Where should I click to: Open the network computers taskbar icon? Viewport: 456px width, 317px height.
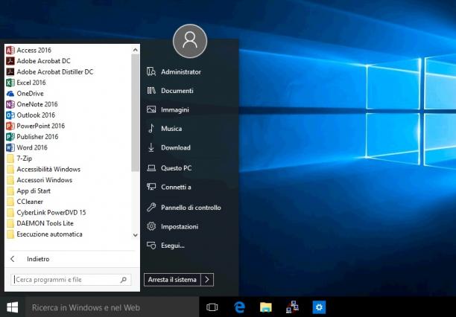click(292, 307)
